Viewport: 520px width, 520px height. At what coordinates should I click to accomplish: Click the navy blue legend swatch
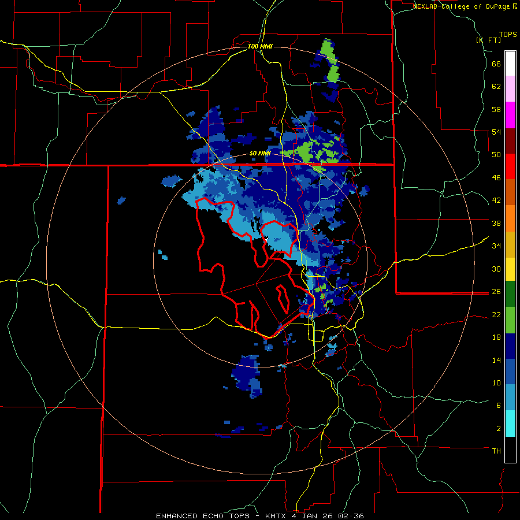[x=510, y=346]
